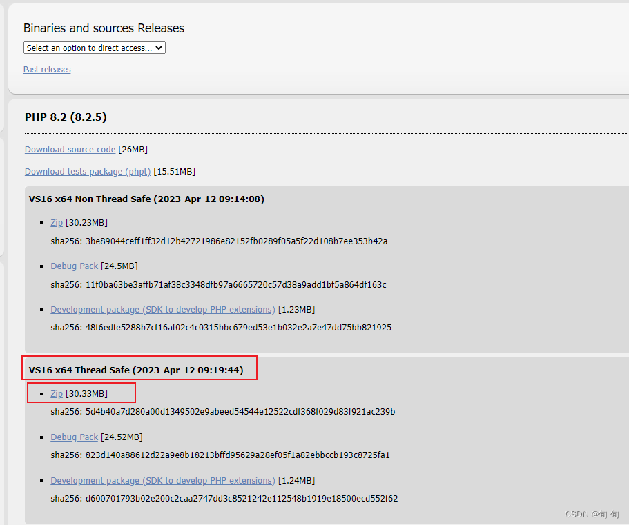Image resolution: width=629 pixels, height=525 pixels.
Task: Download the Thread Safe Zip (30.33MB)
Action: [x=57, y=394]
